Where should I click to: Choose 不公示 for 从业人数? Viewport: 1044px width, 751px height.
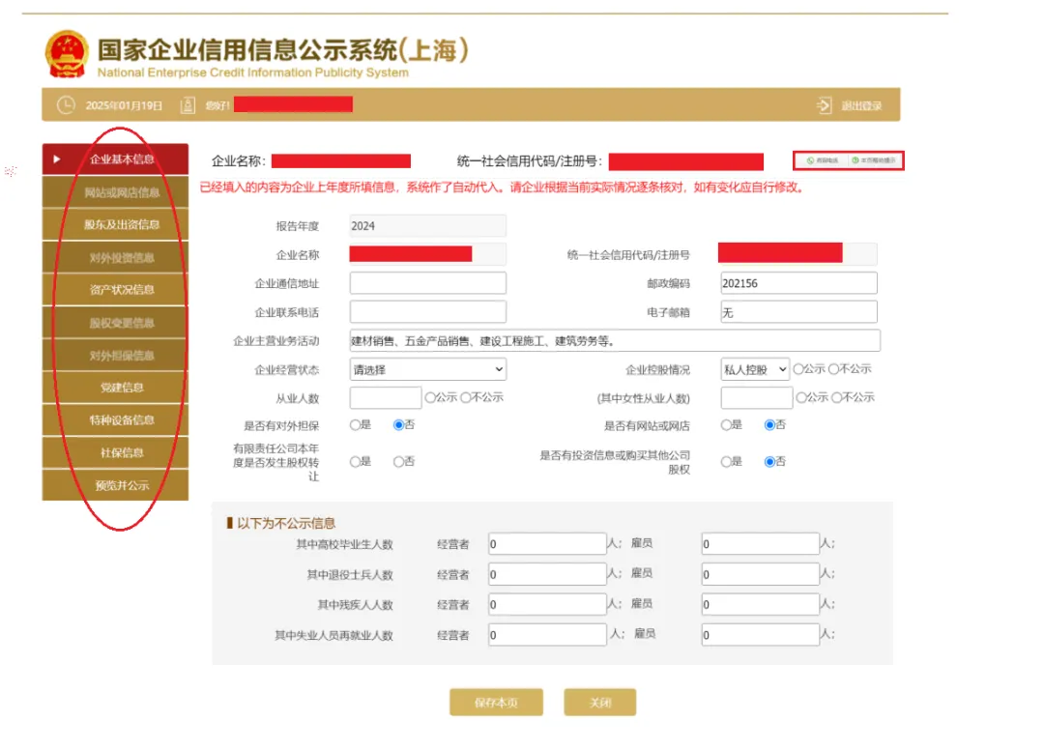tap(465, 397)
